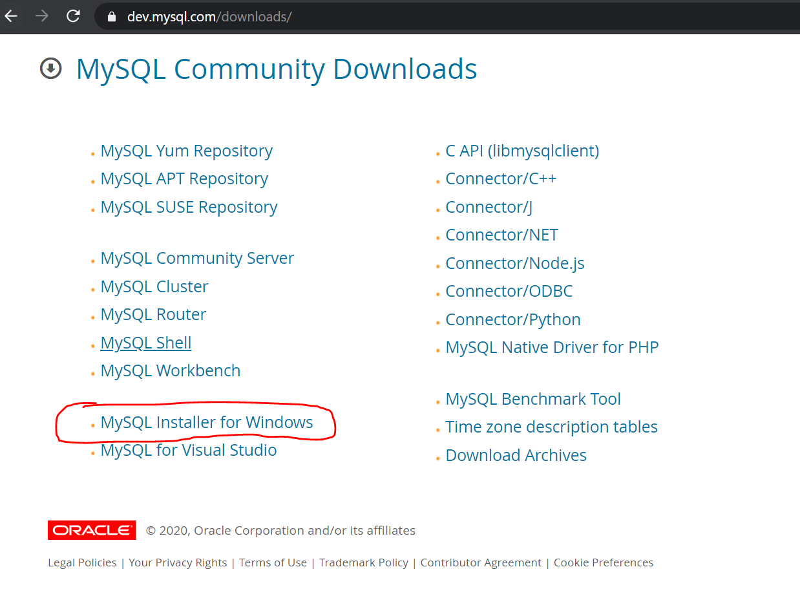Open the MySQL for Visual Studio link
800x600 pixels.
(189, 451)
